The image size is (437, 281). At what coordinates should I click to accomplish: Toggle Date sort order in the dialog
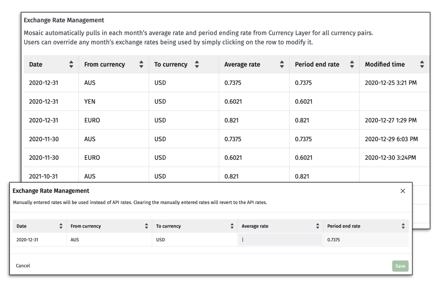tap(61, 226)
